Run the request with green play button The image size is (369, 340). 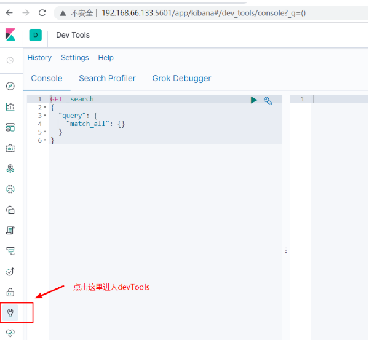tap(254, 100)
